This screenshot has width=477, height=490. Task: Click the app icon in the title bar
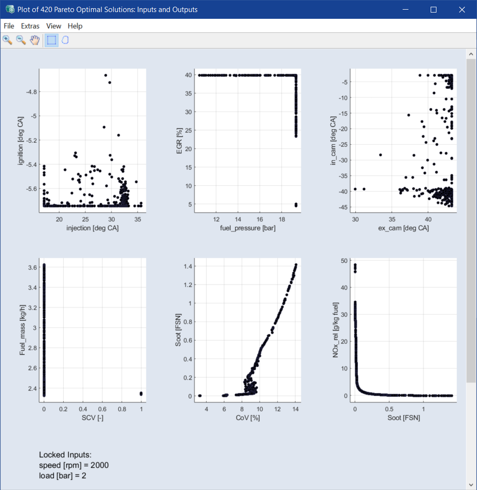[x=9, y=10]
